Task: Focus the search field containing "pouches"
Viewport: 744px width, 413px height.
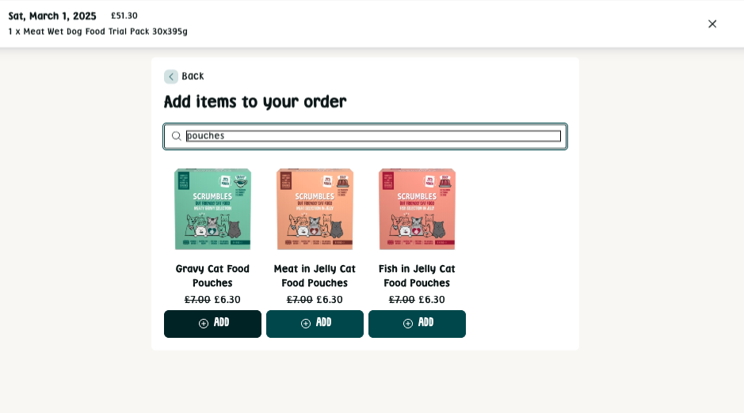Action: [x=372, y=136]
